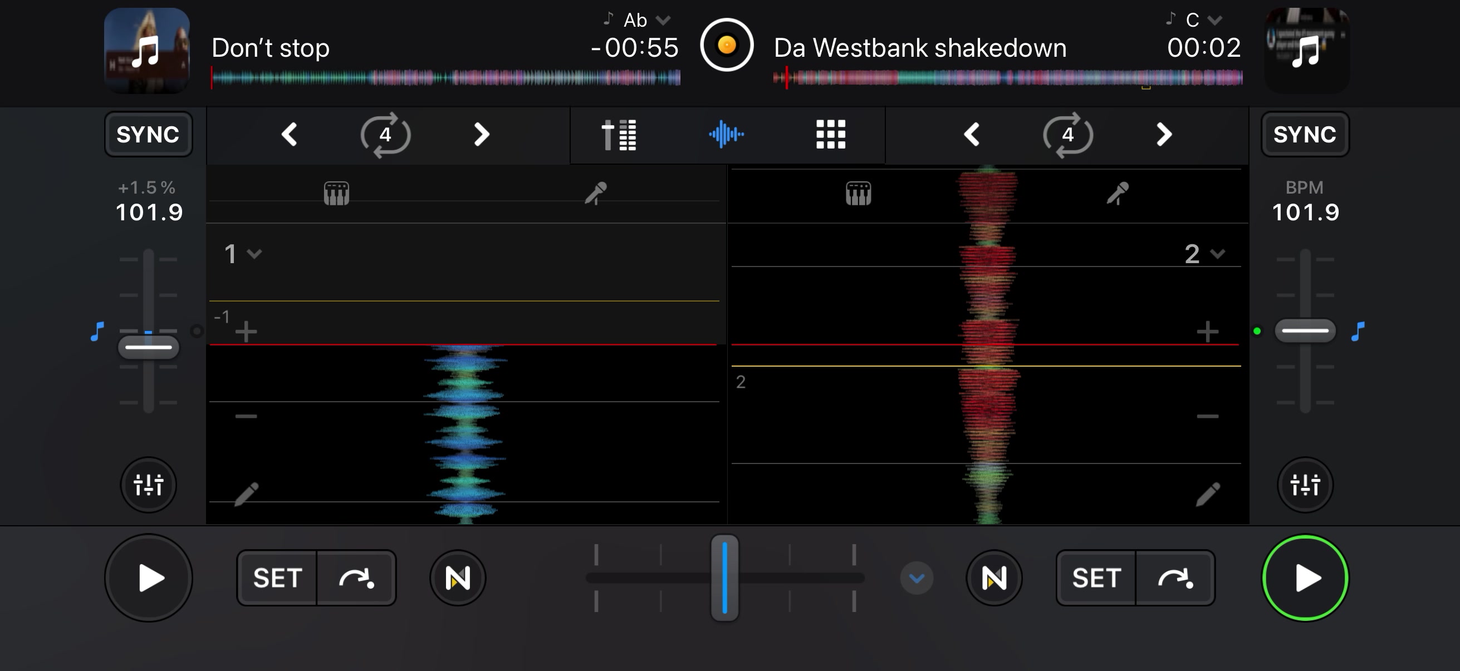Click the left deck pencil edit icon

pos(246,494)
